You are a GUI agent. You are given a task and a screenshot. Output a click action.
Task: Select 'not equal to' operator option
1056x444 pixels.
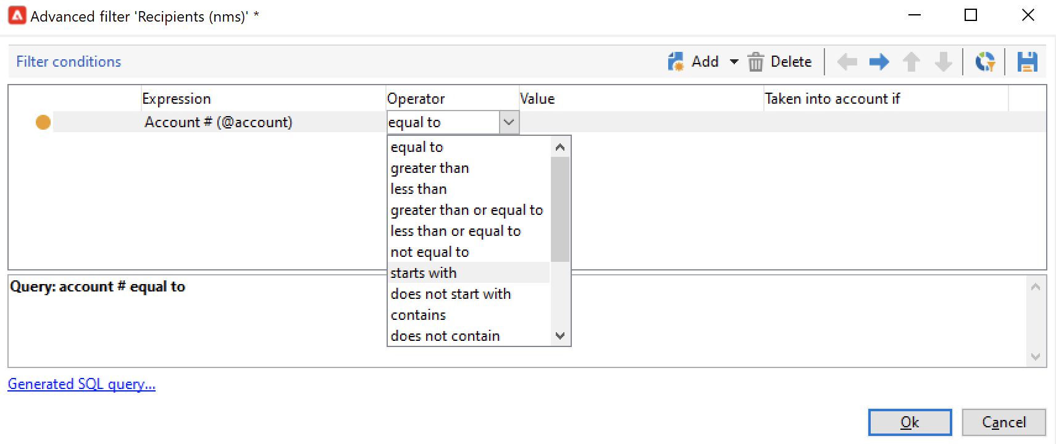click(430, 252)
